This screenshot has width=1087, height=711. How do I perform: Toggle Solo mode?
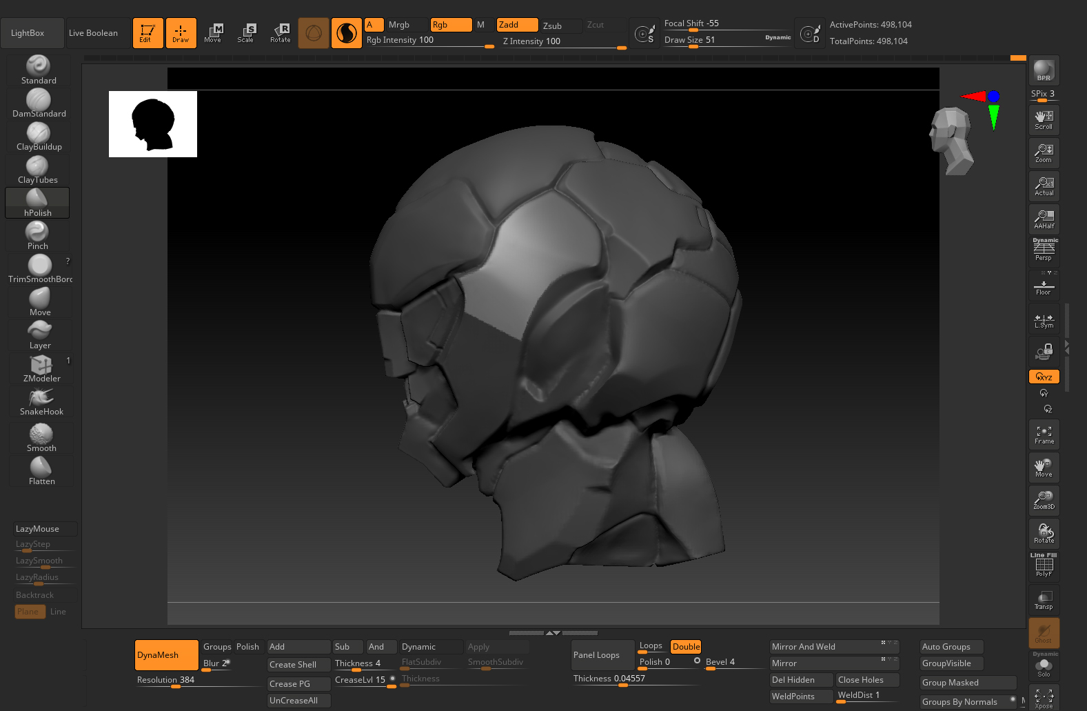[x=1044, y=666]
